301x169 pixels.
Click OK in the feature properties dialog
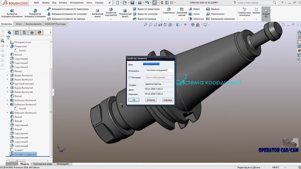click(134, 100)
